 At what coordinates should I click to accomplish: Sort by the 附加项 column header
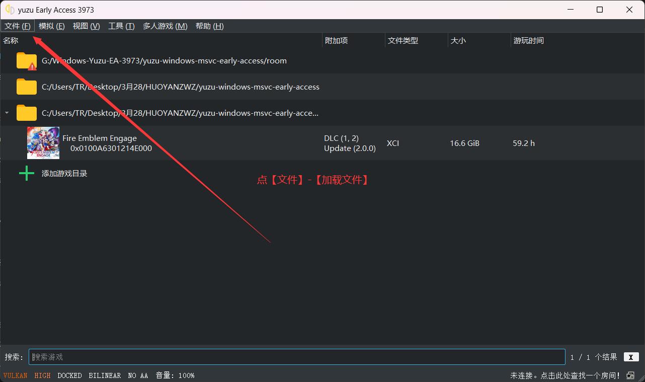(x=353, y=41)
